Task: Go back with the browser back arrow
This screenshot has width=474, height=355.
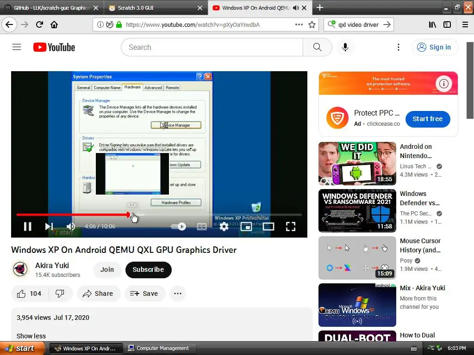Action: click(9, 25)
